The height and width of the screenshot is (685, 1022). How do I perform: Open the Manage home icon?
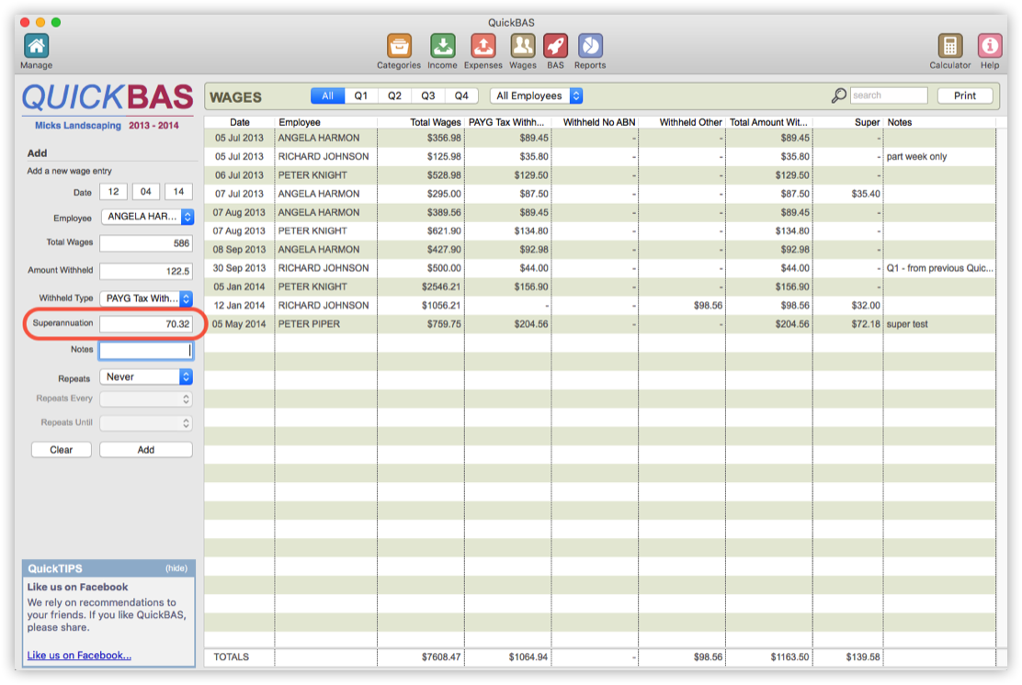[36, 46]
